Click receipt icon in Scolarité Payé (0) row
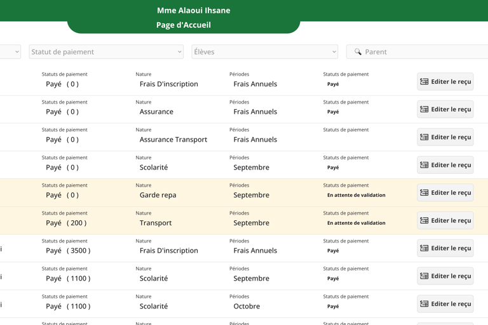Viewport: 488px width, 325px height. 424,165
